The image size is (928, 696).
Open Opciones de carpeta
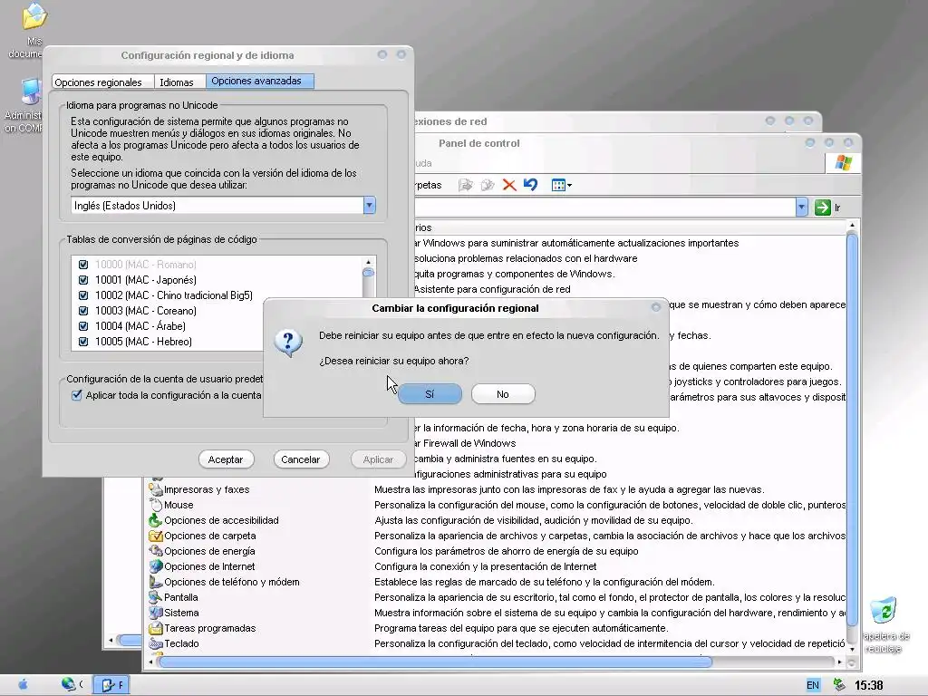[x=202, y=536]
